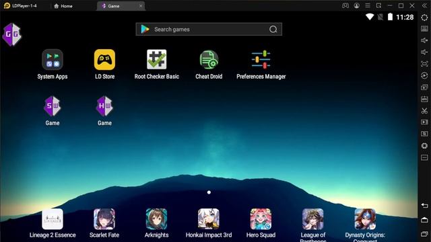Click Android home button in sidebar
This screenshot has width=431, height=242.
tap(424, 220)
